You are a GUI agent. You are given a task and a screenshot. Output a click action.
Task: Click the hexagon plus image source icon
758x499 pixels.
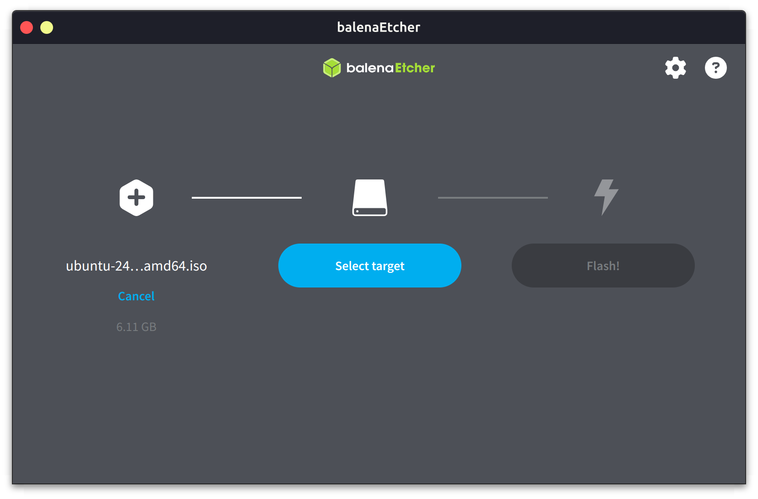pos(136,198)
